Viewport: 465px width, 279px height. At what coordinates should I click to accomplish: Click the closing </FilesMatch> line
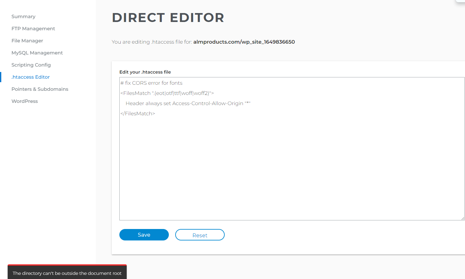[x=138, y=113]
